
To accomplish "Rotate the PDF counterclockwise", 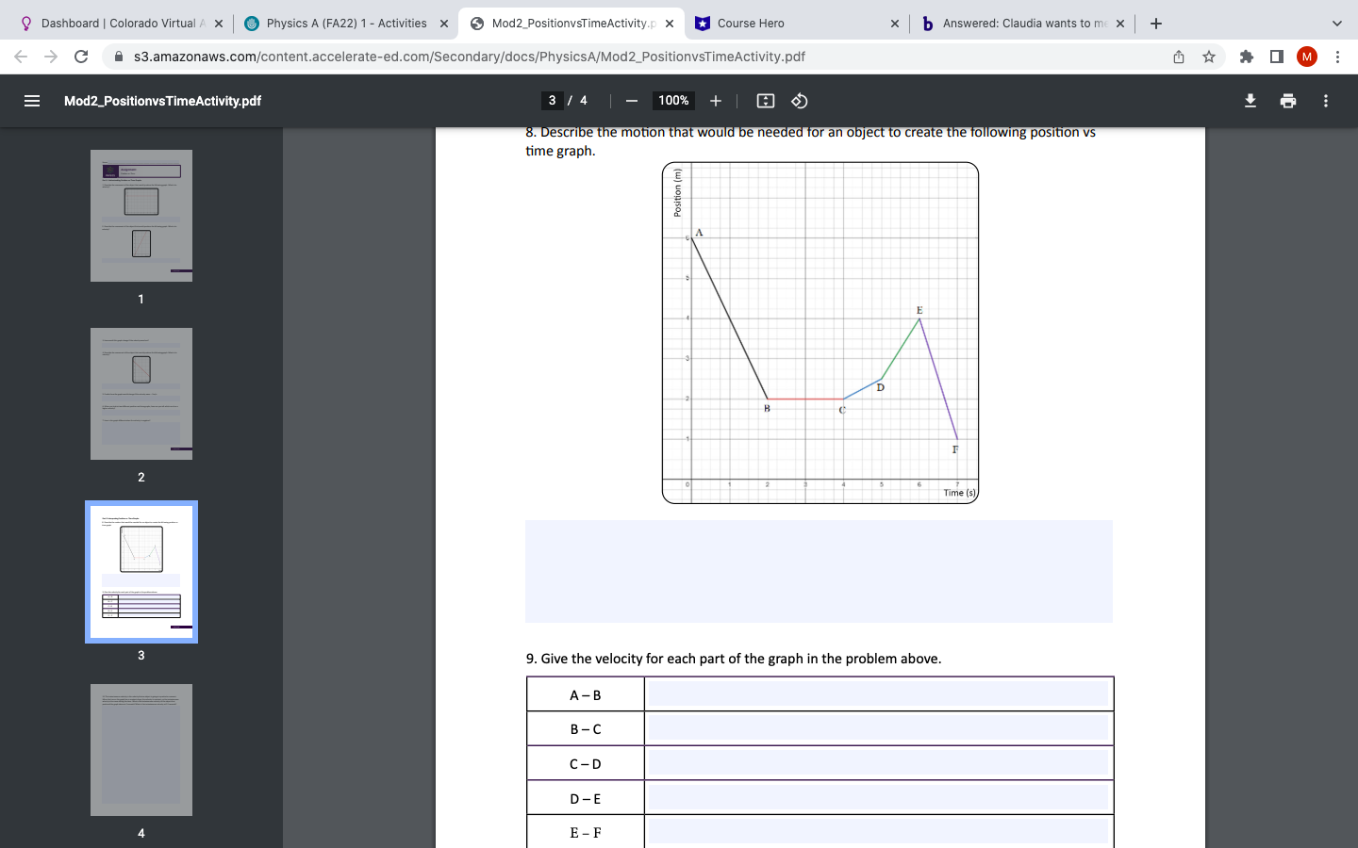I will click(x=799, y=101).
